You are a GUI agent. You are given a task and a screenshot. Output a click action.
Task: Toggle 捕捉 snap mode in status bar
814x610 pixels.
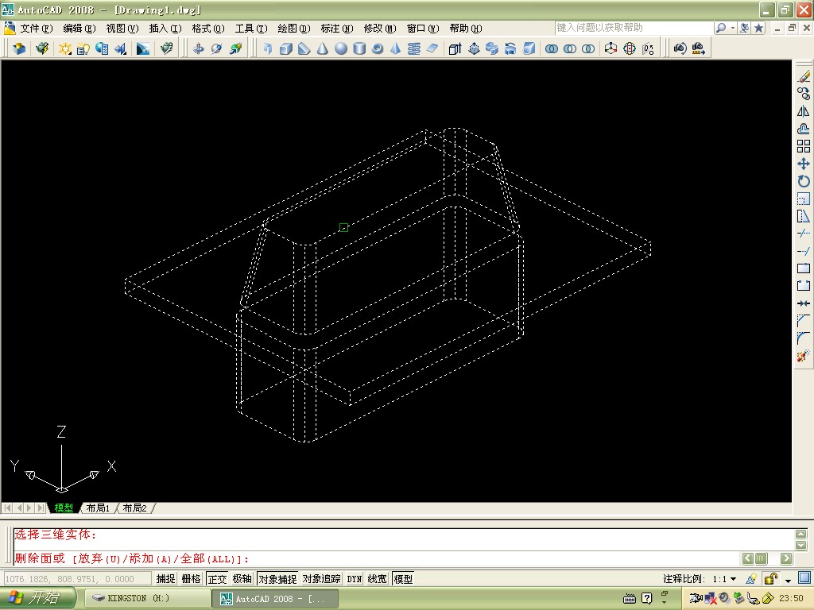165,578
